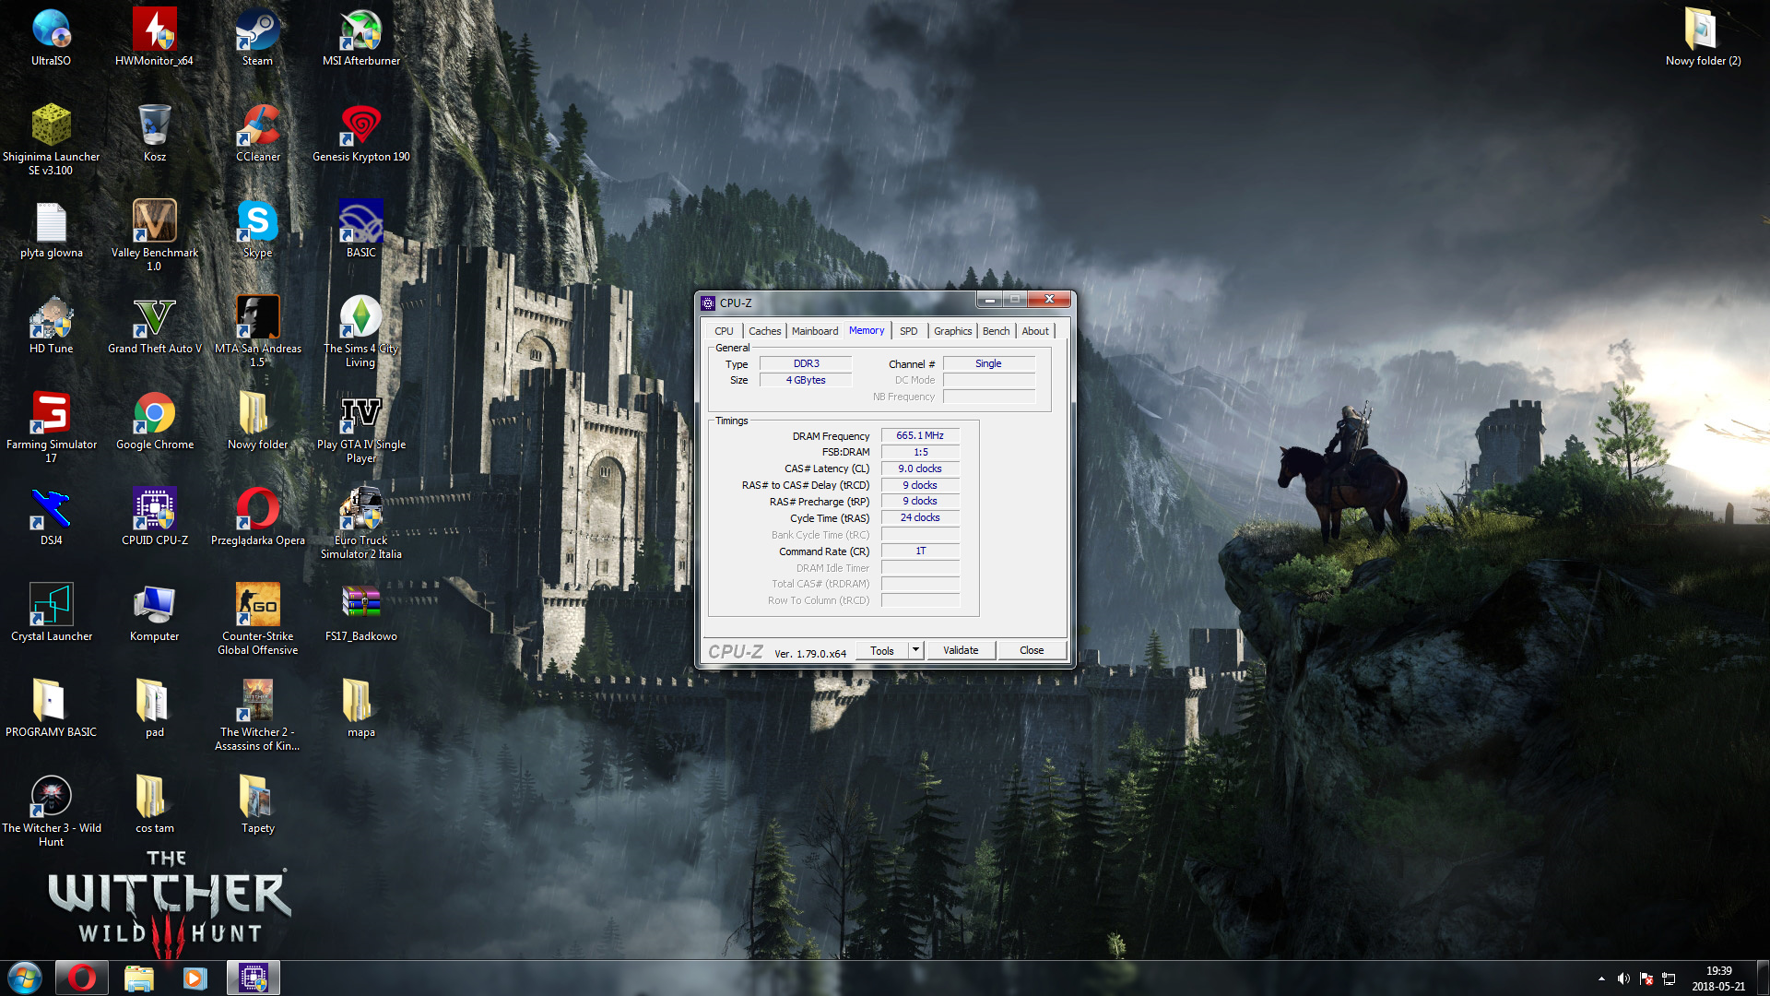
Task: Launch HWMonitor_x64 from the desktop
Action: click(154, 38)
